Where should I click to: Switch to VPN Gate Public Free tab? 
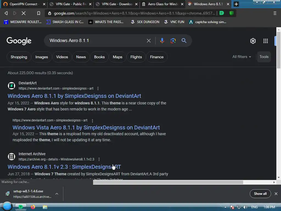point(71,4)
